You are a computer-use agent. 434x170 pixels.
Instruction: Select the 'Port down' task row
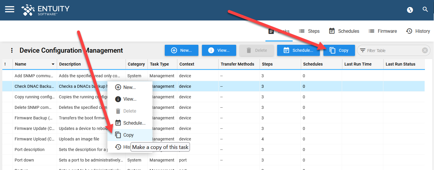point(214,160)
